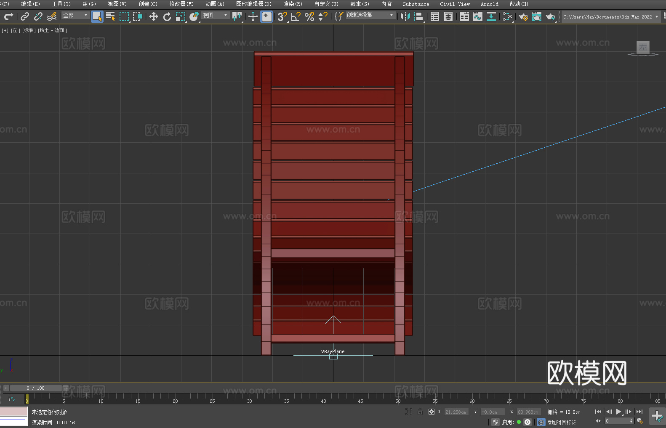Click the Use Pivot Point Center icon
The width and height of the screenshot is (666, 428).
(x=237, y=16)
